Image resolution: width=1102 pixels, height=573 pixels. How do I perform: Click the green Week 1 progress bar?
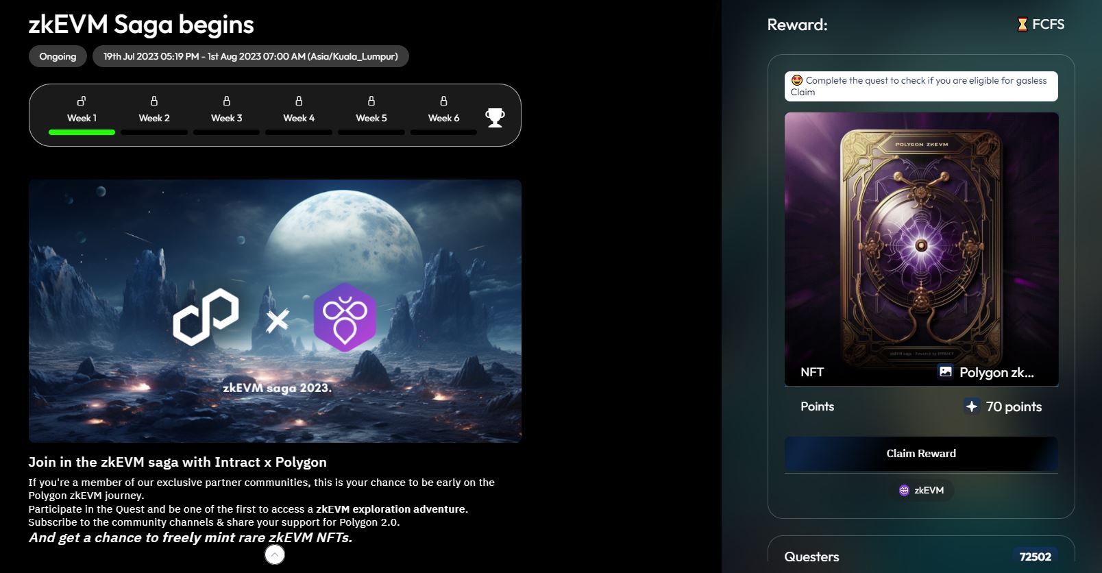[82, 132]
